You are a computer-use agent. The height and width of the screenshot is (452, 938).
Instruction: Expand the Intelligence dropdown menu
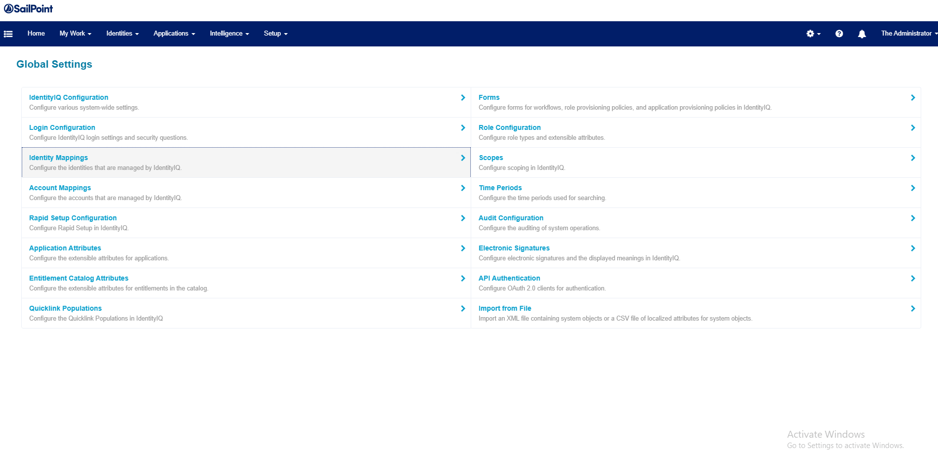[229, 34]
